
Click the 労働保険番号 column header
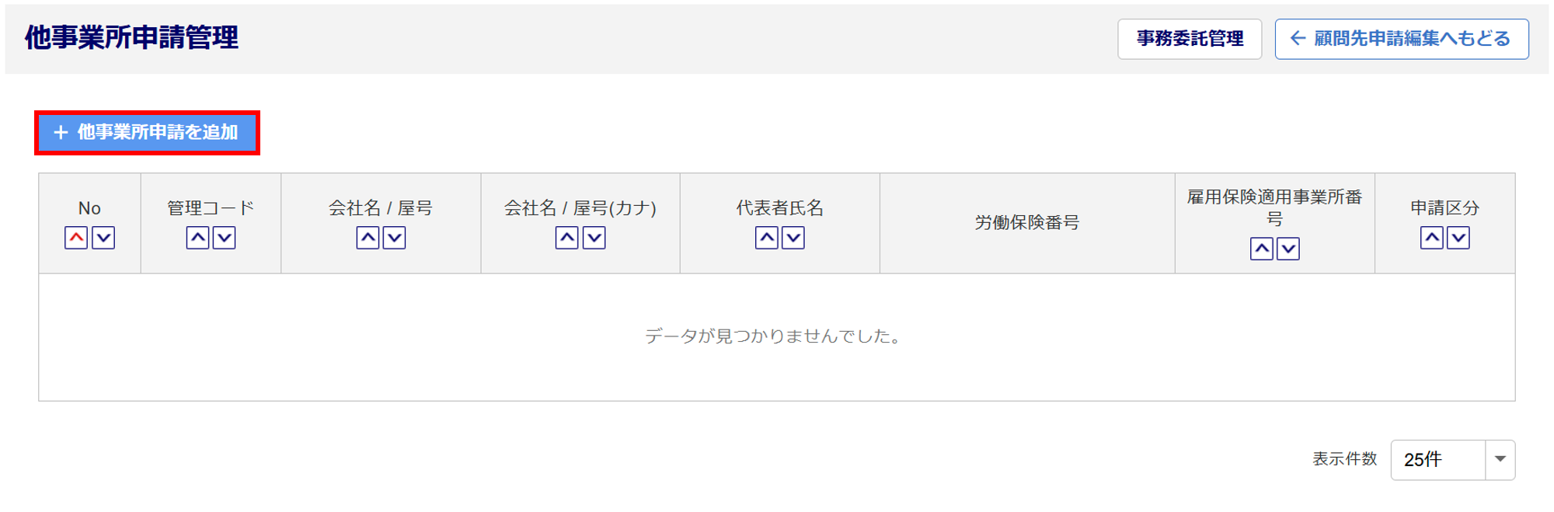click(1027, 223)
